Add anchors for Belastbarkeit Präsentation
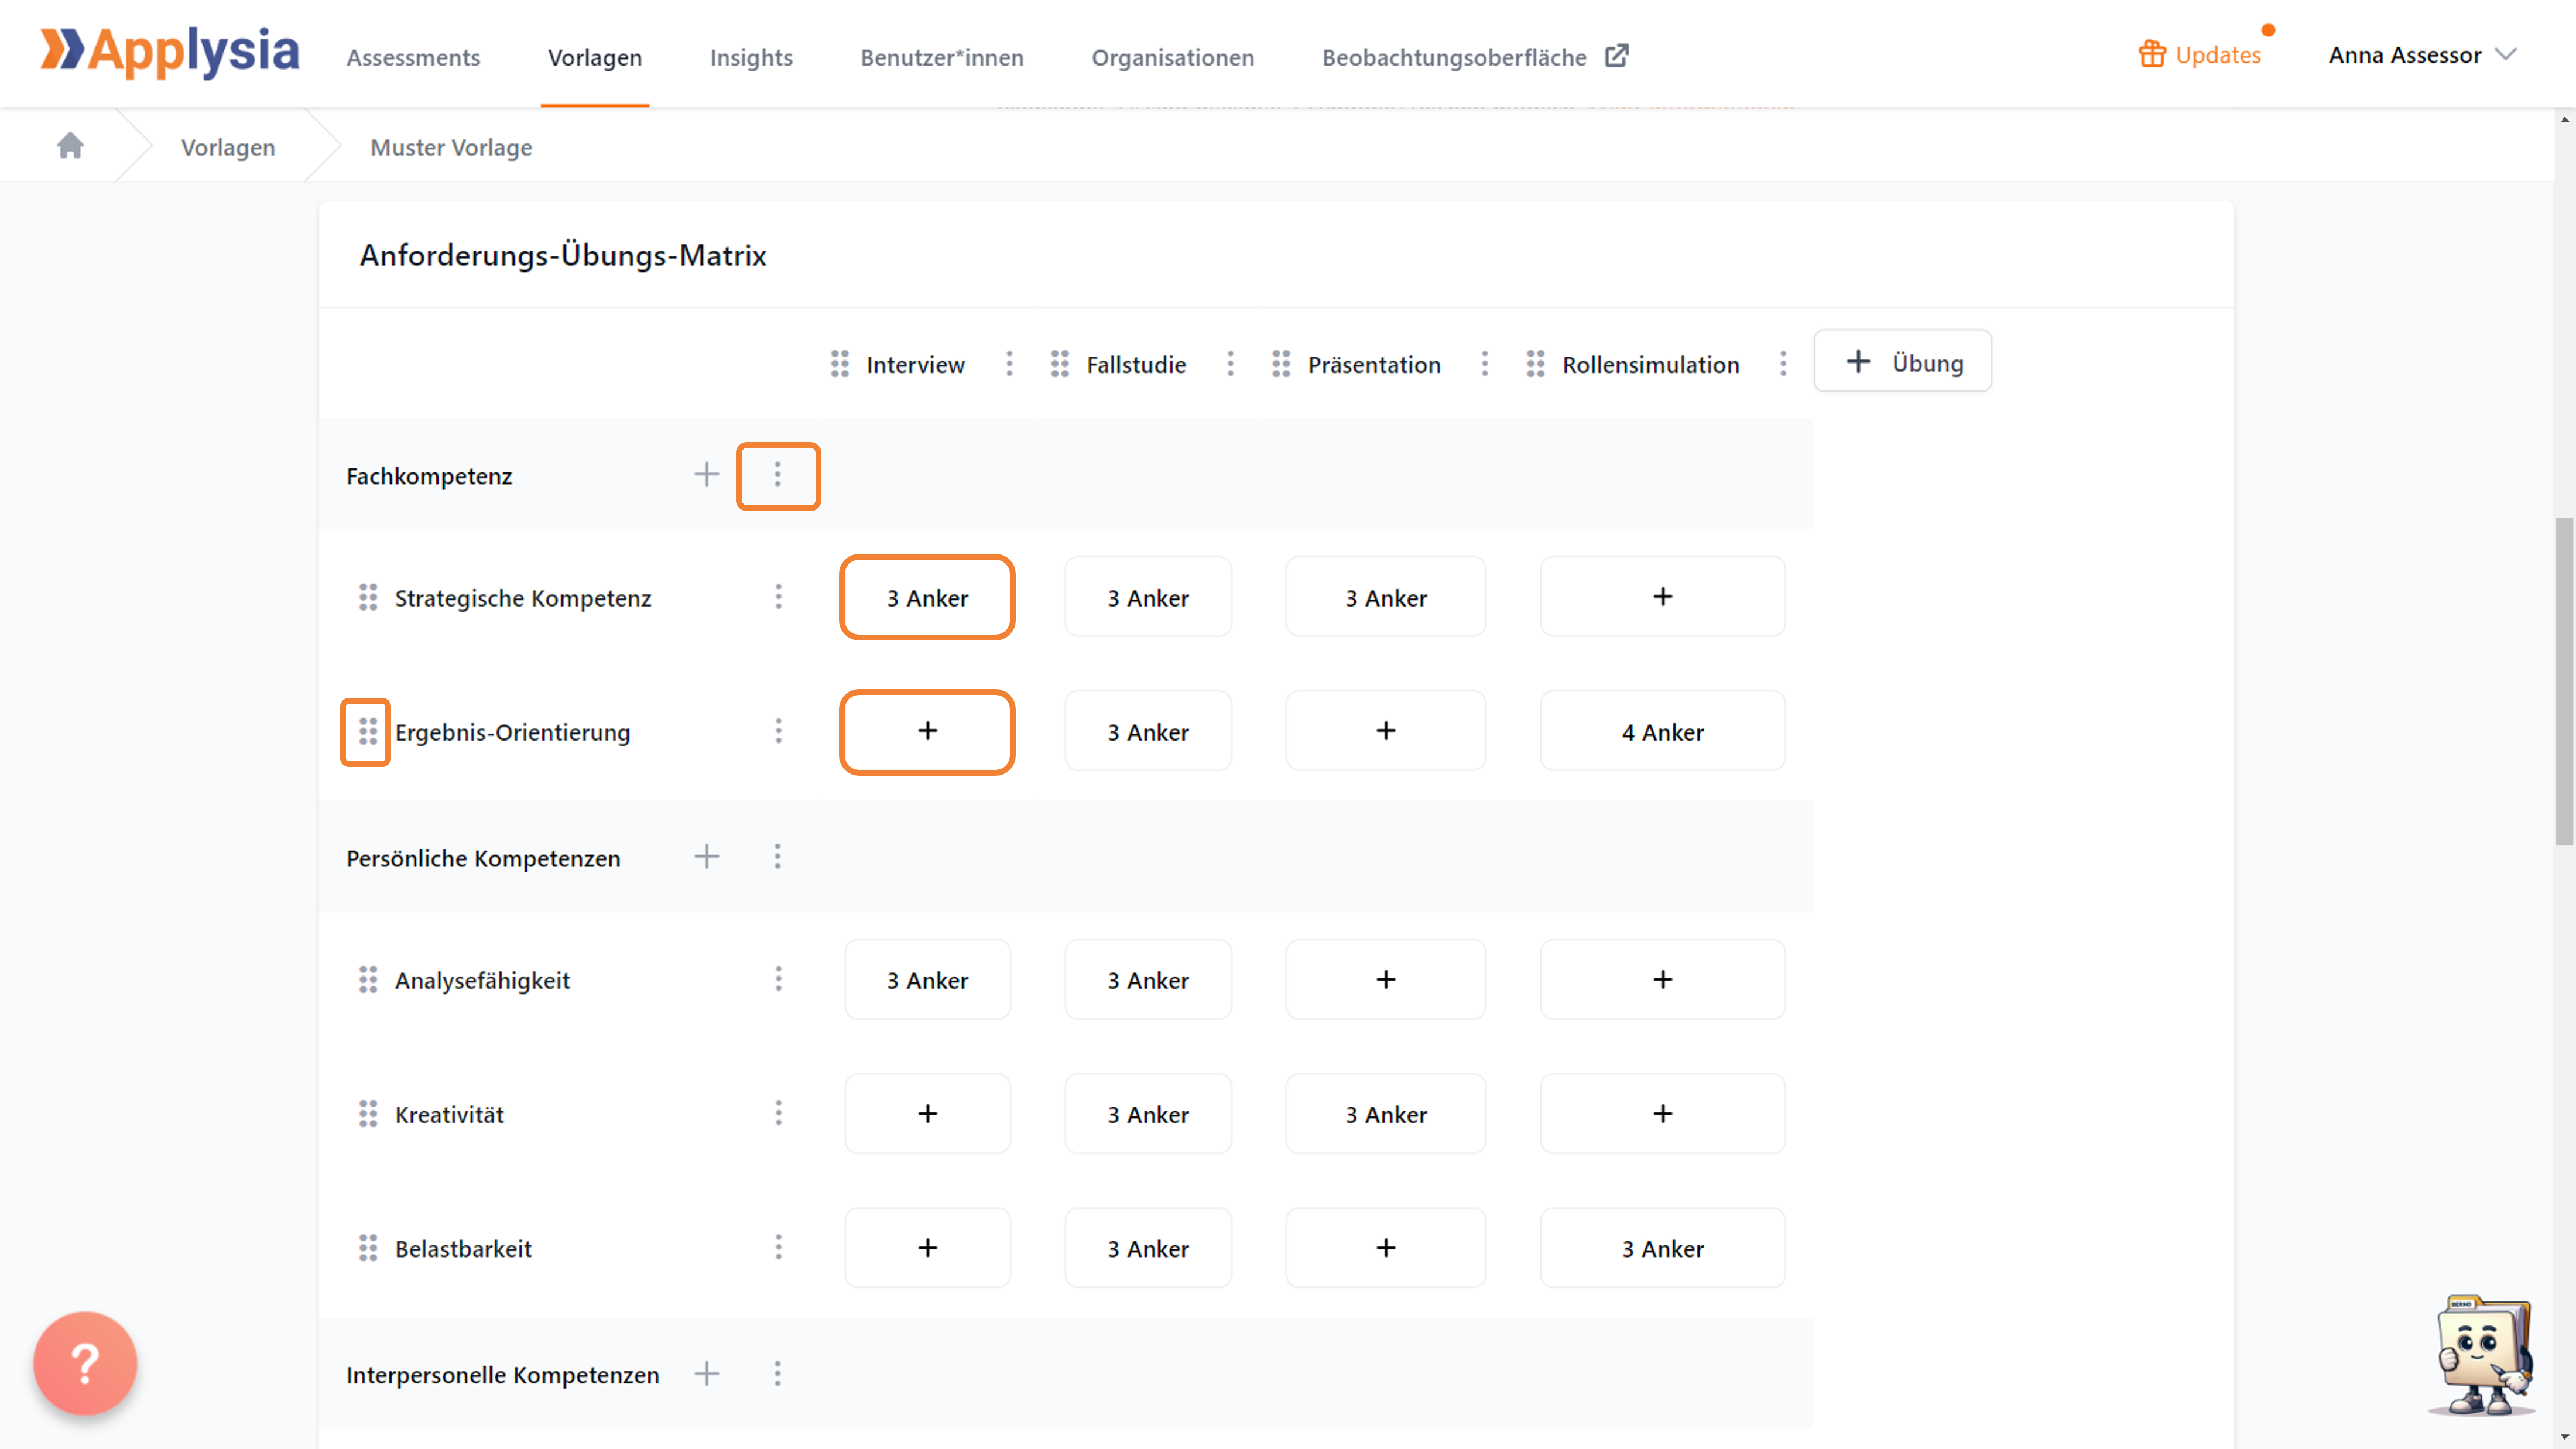The image size is (2576, 1449). pyautogui.click(x=1386, y=1247)
